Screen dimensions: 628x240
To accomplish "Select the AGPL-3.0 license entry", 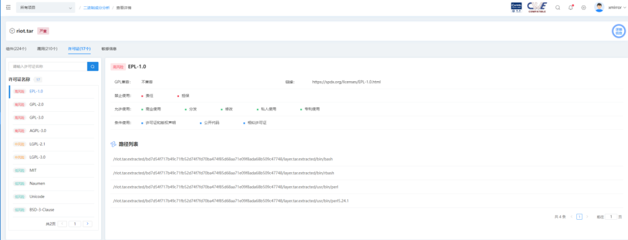I will click(x=38, y=130).
